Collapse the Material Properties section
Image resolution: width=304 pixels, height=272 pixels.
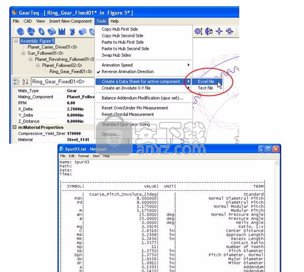click(15, 127)
